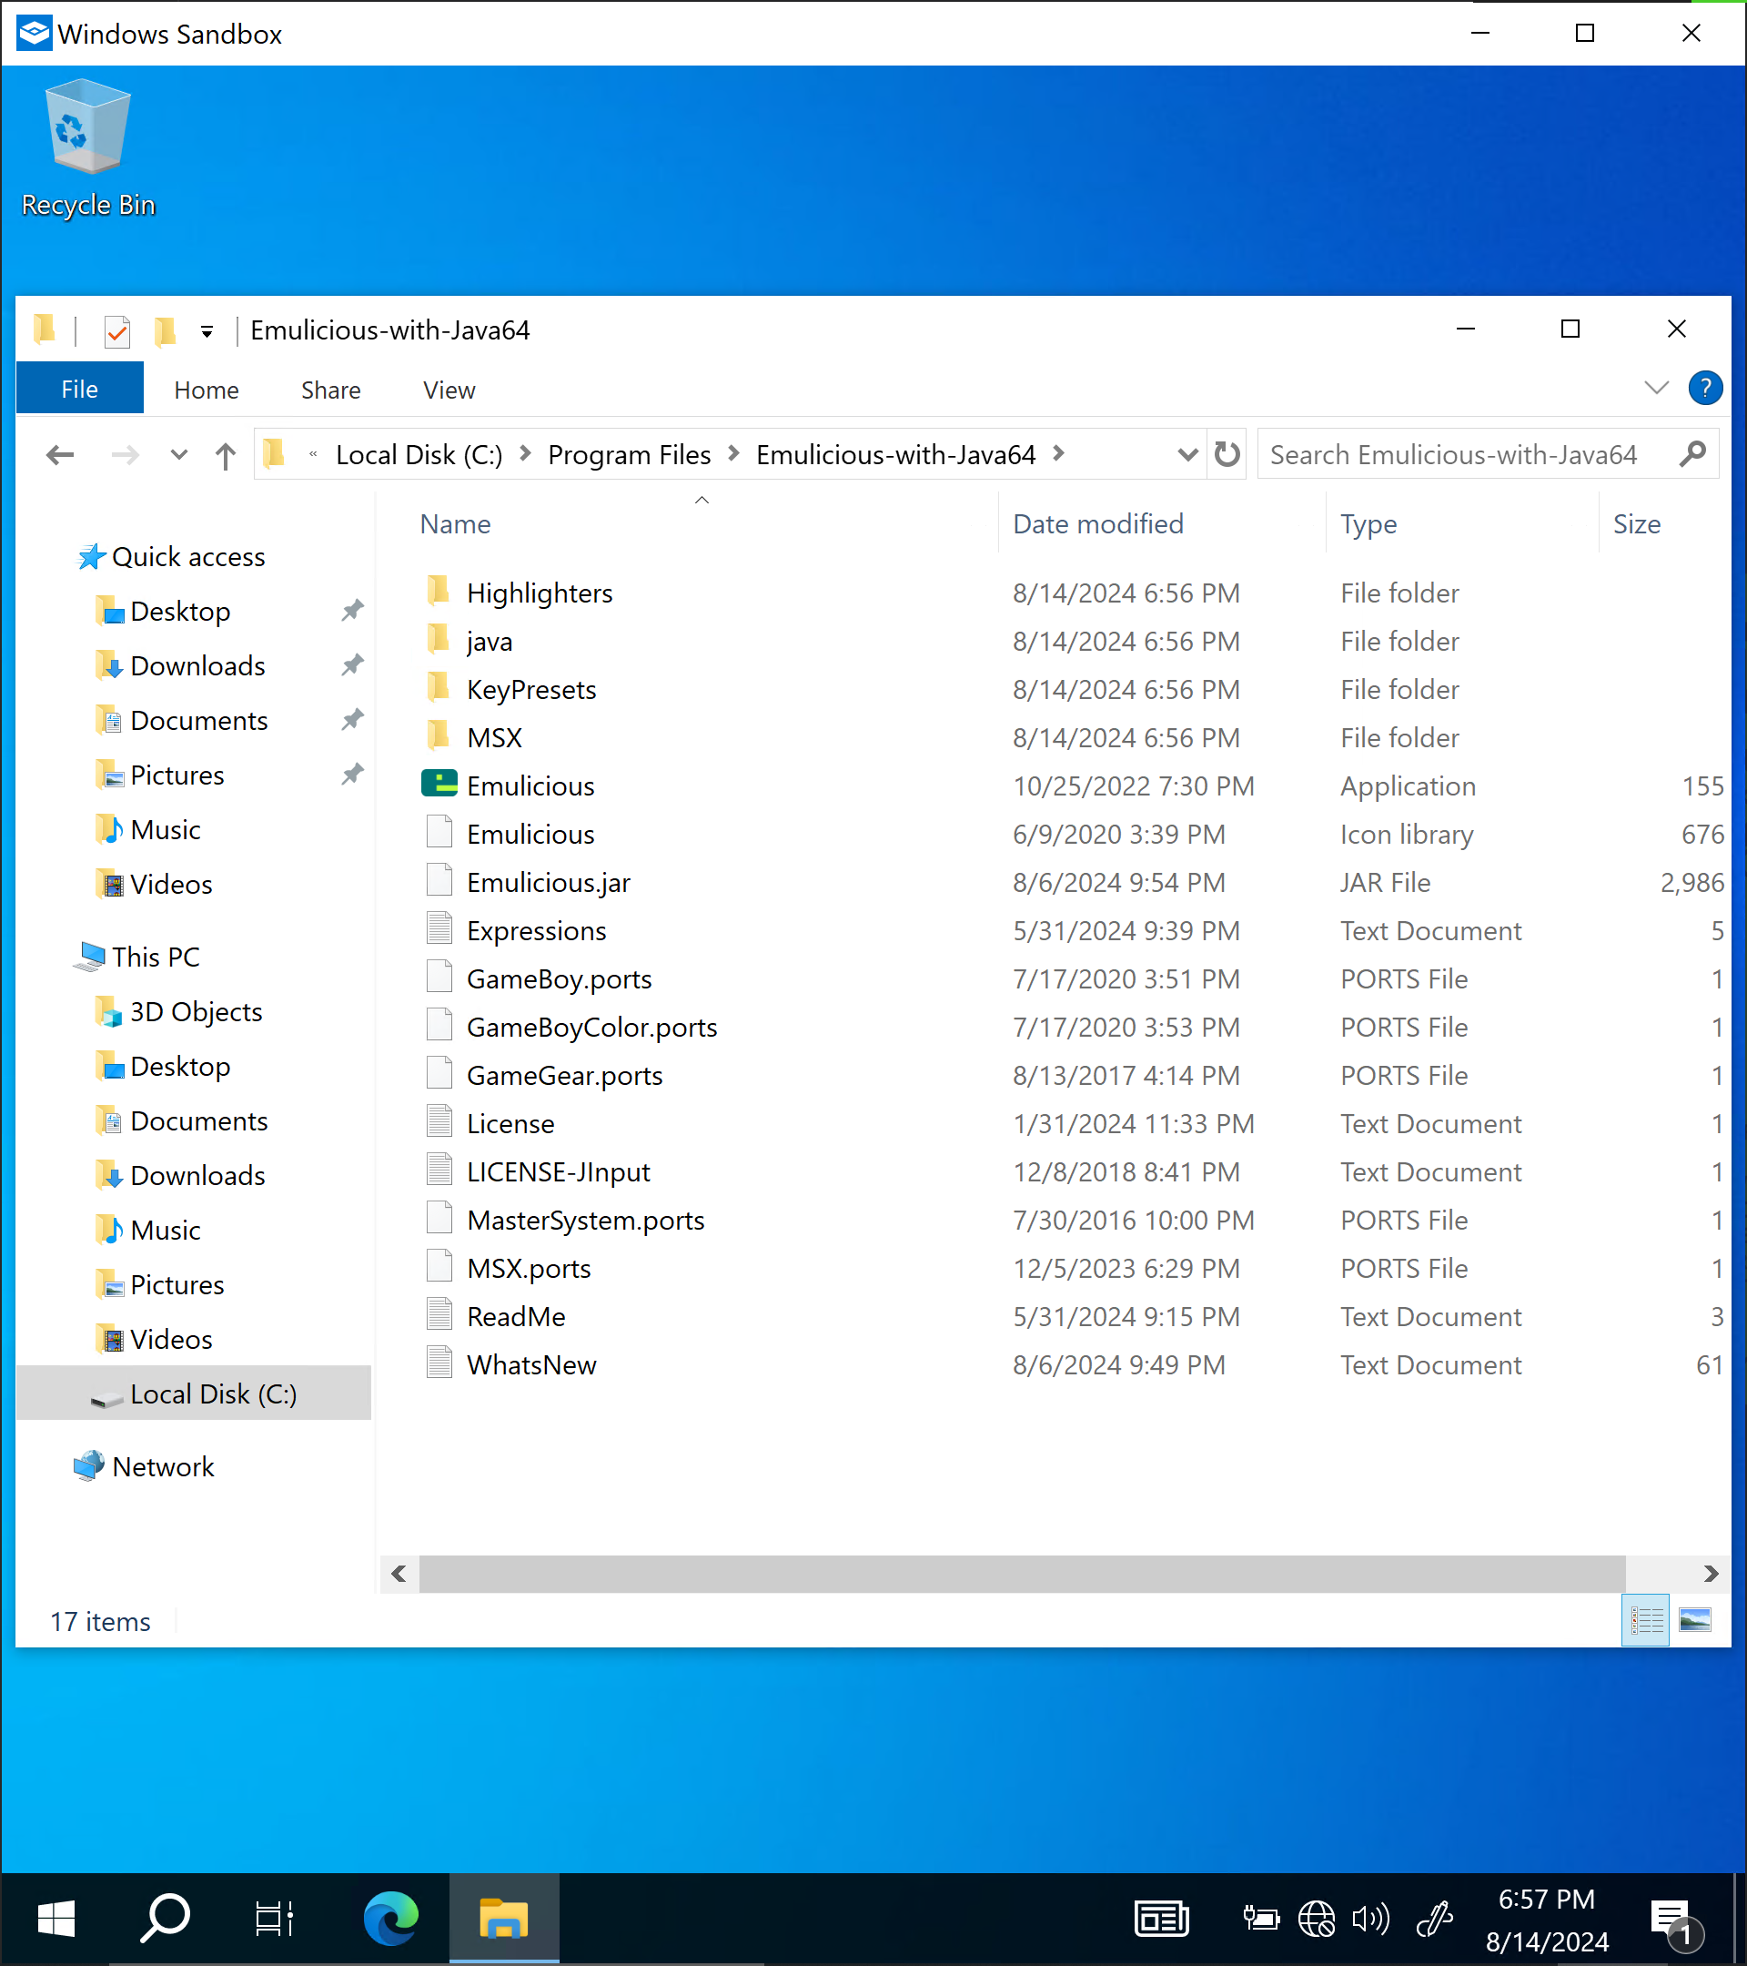Open the MSX.ports file

tap(526, 1266)
